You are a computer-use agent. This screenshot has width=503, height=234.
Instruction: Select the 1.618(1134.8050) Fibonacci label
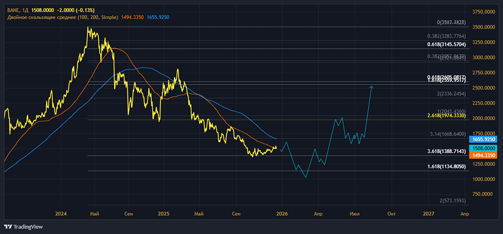point(447,166)
